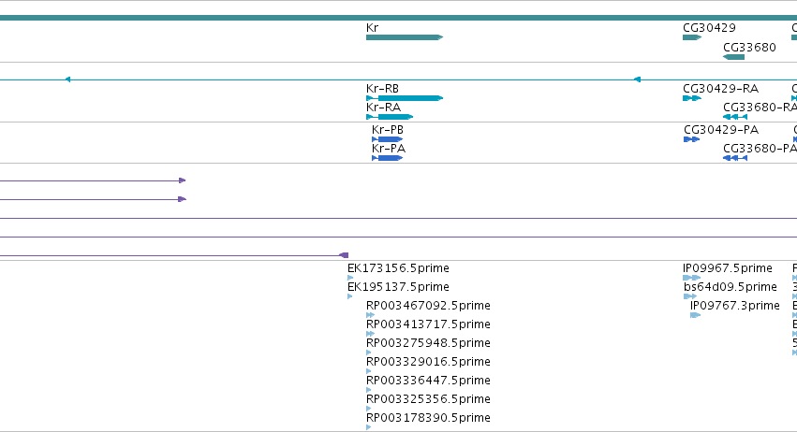
Task: Click the Kr-RA transcript glyph
Action: (390, 117)
